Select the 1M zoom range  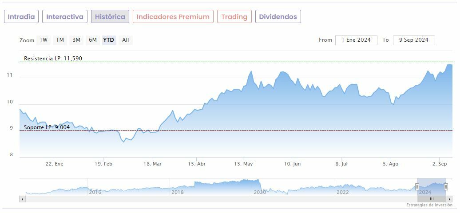(x=60, y=40)
